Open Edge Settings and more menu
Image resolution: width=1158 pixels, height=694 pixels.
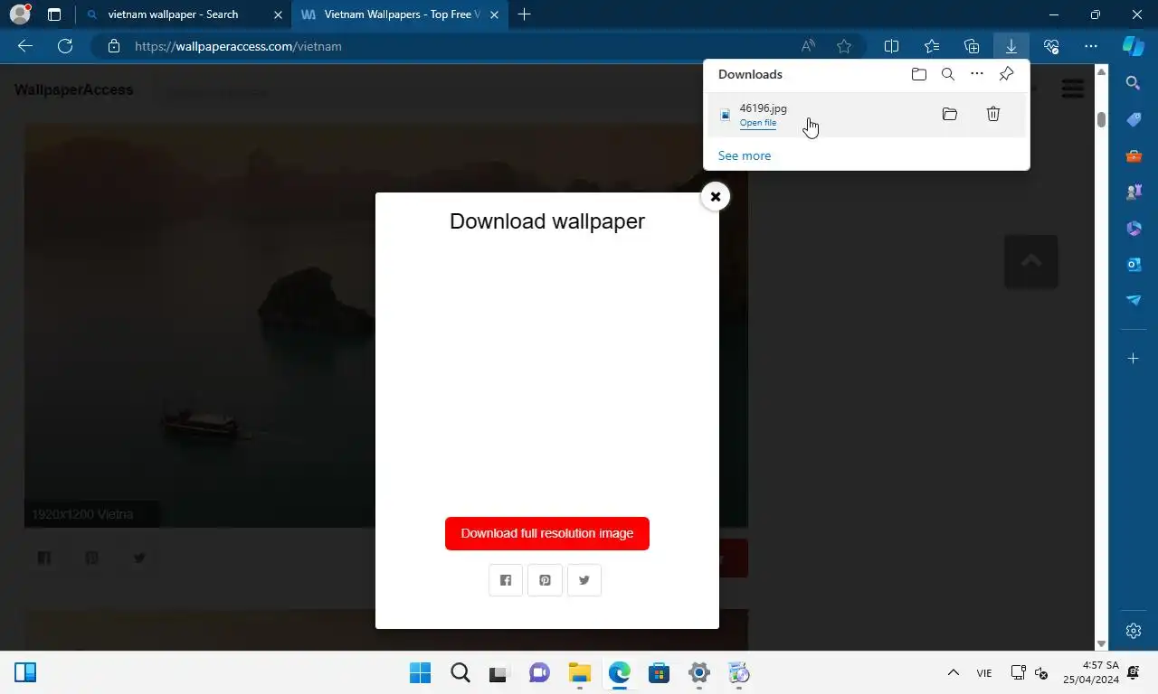tap(1090, 46)
